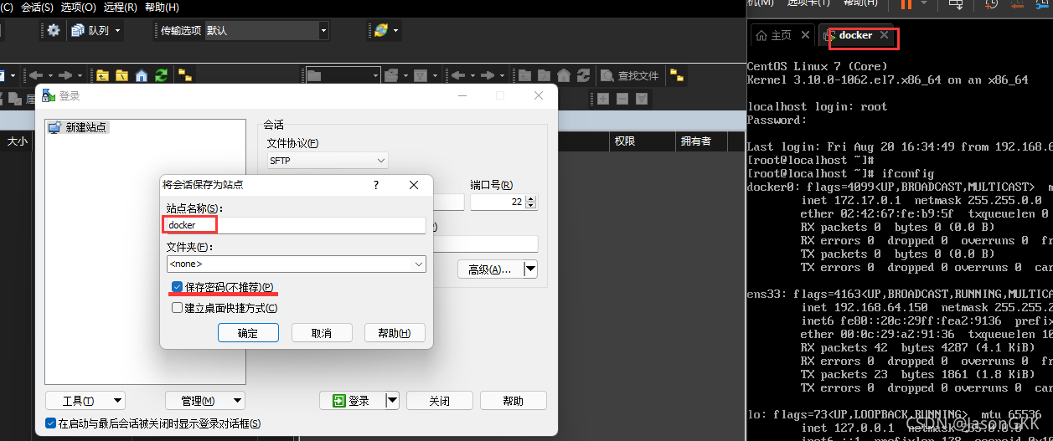
Task: Click the minus unselect-files icon
Action: tap(622, 99)
